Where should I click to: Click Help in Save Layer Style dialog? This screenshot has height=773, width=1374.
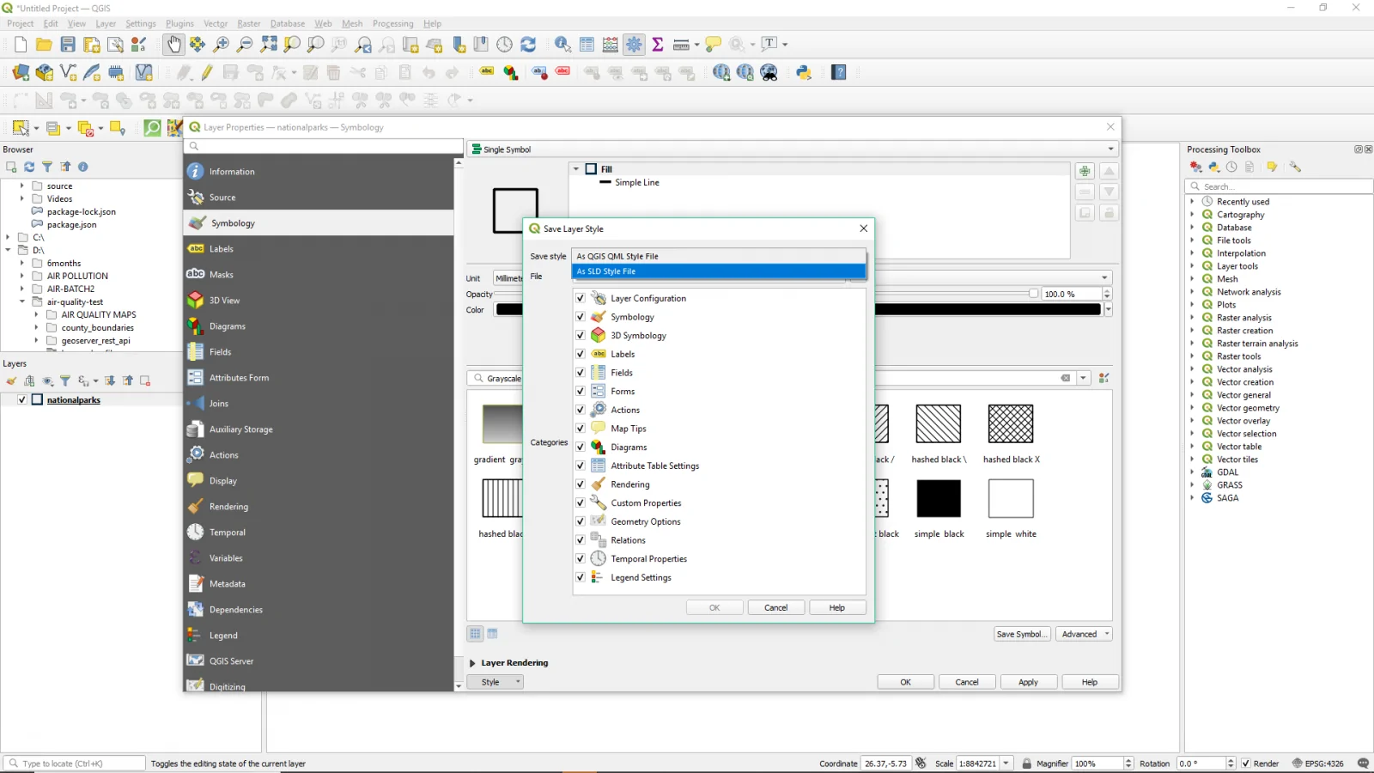(x=836, y=607)
